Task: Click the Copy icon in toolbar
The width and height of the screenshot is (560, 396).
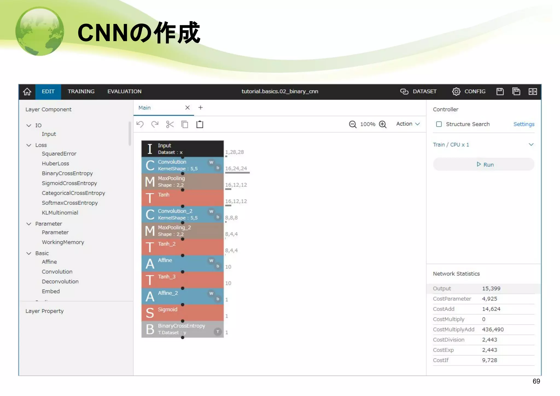Action: coord(185,124)
